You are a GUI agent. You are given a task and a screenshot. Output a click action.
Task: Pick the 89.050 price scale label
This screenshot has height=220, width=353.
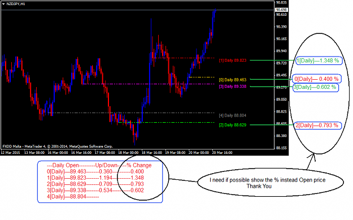[x=281, y=100]
